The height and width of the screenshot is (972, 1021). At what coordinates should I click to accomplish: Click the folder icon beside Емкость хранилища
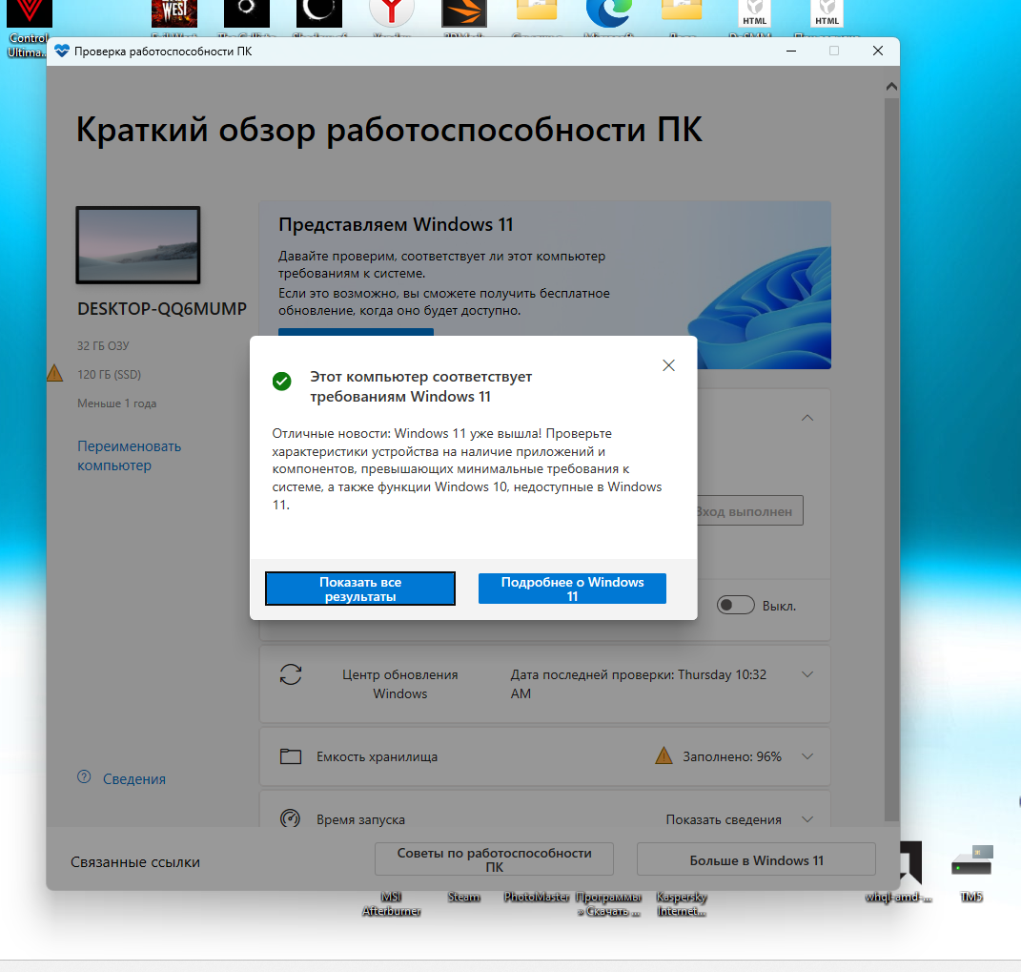(291, 756)
